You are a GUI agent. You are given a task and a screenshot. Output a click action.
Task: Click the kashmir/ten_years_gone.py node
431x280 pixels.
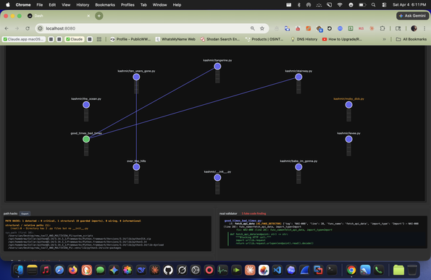point(136,77)
